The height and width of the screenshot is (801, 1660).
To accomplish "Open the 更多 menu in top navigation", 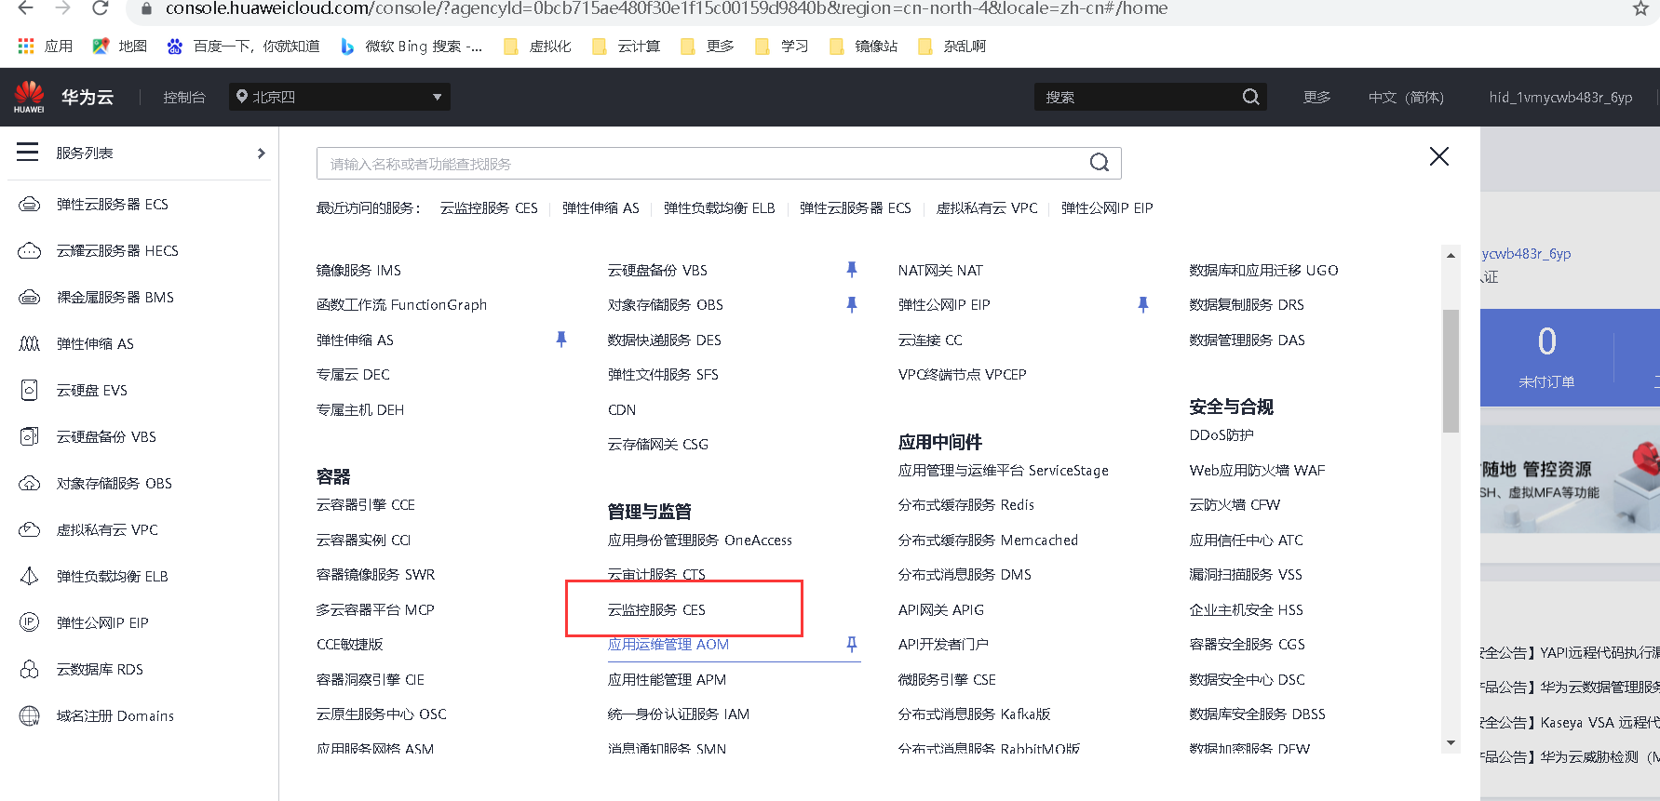I will pyautogui.click(x=1316, y=97).
